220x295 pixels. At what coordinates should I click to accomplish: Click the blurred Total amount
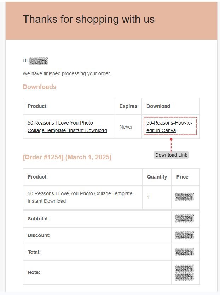coord(184,252)
